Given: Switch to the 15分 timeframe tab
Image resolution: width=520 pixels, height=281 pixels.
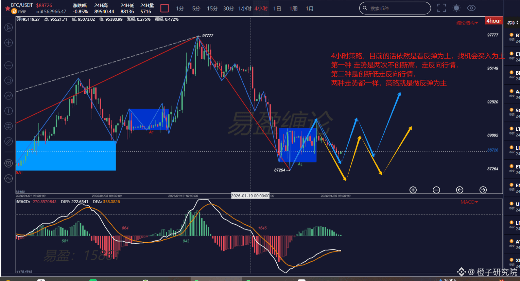Looking at the screenshot, I should coord(212,9).
